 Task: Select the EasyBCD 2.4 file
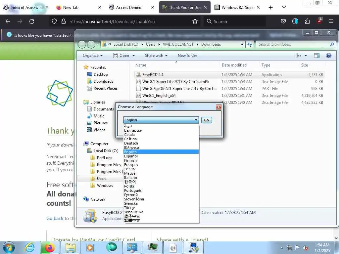coord(229,75)
